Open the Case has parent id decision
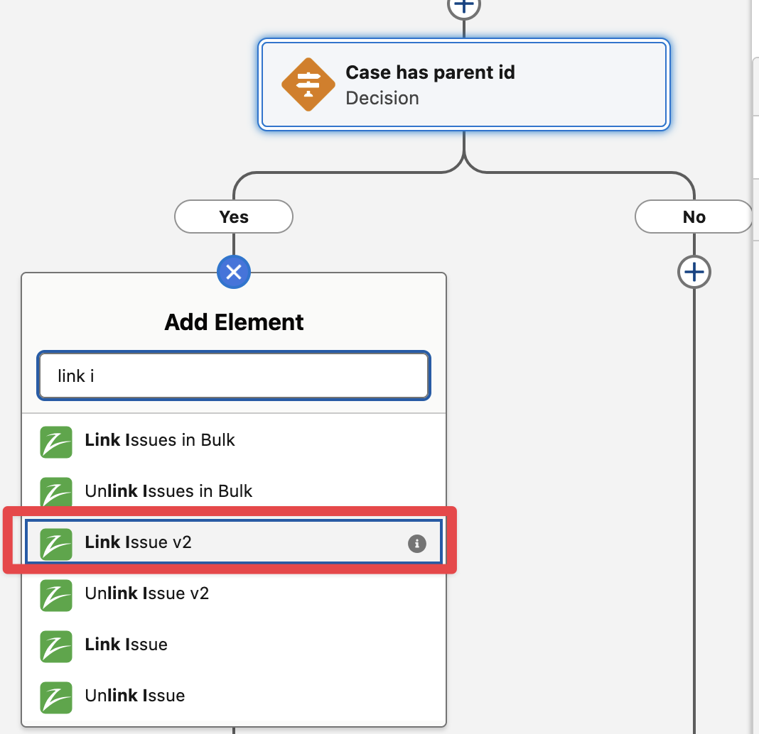The width and height of the screenshot is (759, 734). pyautogui.click(x=430, y=84)
